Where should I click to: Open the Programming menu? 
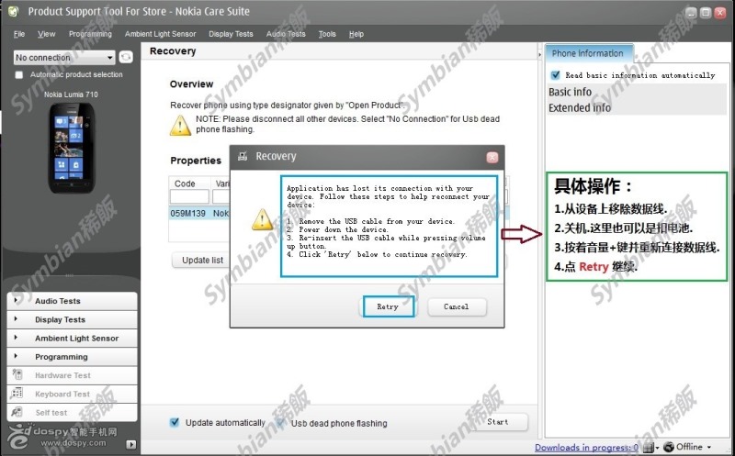(90, 34)
